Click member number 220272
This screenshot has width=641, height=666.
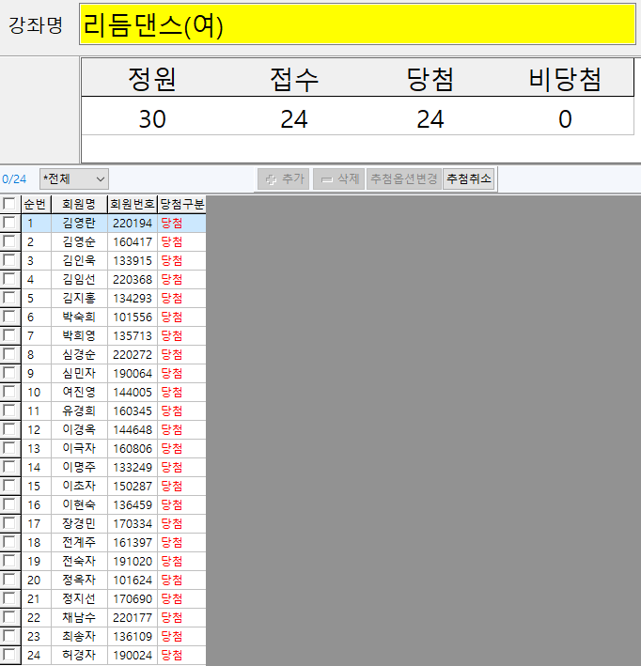pos(133,354)
